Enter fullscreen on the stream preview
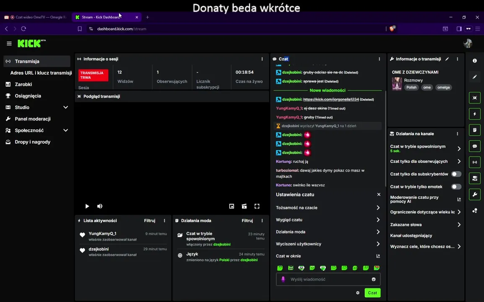Screen dimensions: 484x302 [x=257, y=206]
